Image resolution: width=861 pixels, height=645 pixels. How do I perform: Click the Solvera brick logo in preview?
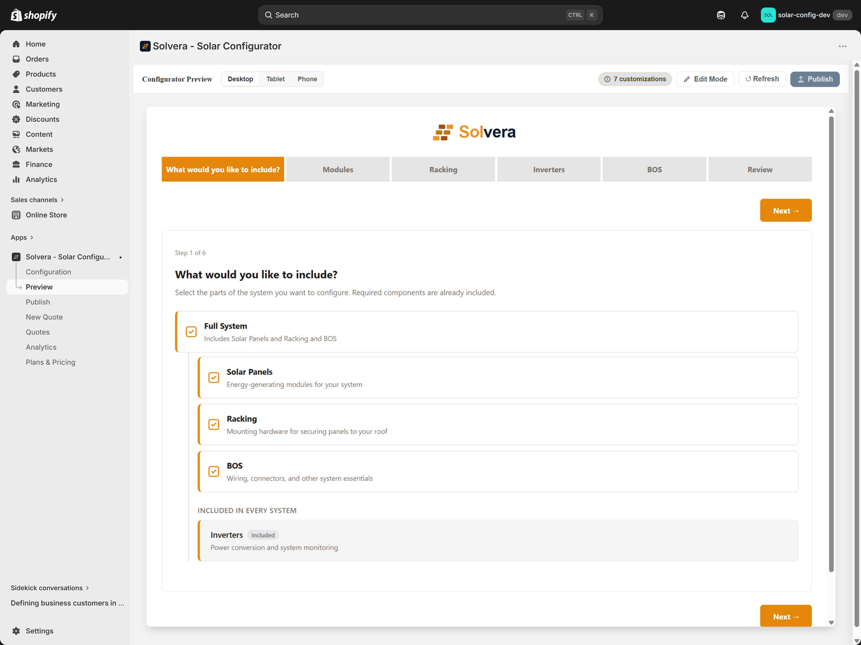pos(443,132)
